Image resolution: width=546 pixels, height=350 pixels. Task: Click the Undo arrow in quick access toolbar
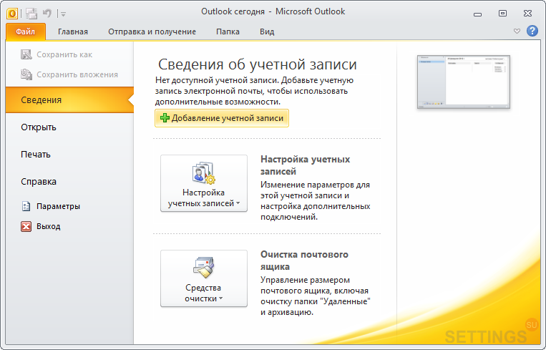pyautogui.click(x=47, y=14)
